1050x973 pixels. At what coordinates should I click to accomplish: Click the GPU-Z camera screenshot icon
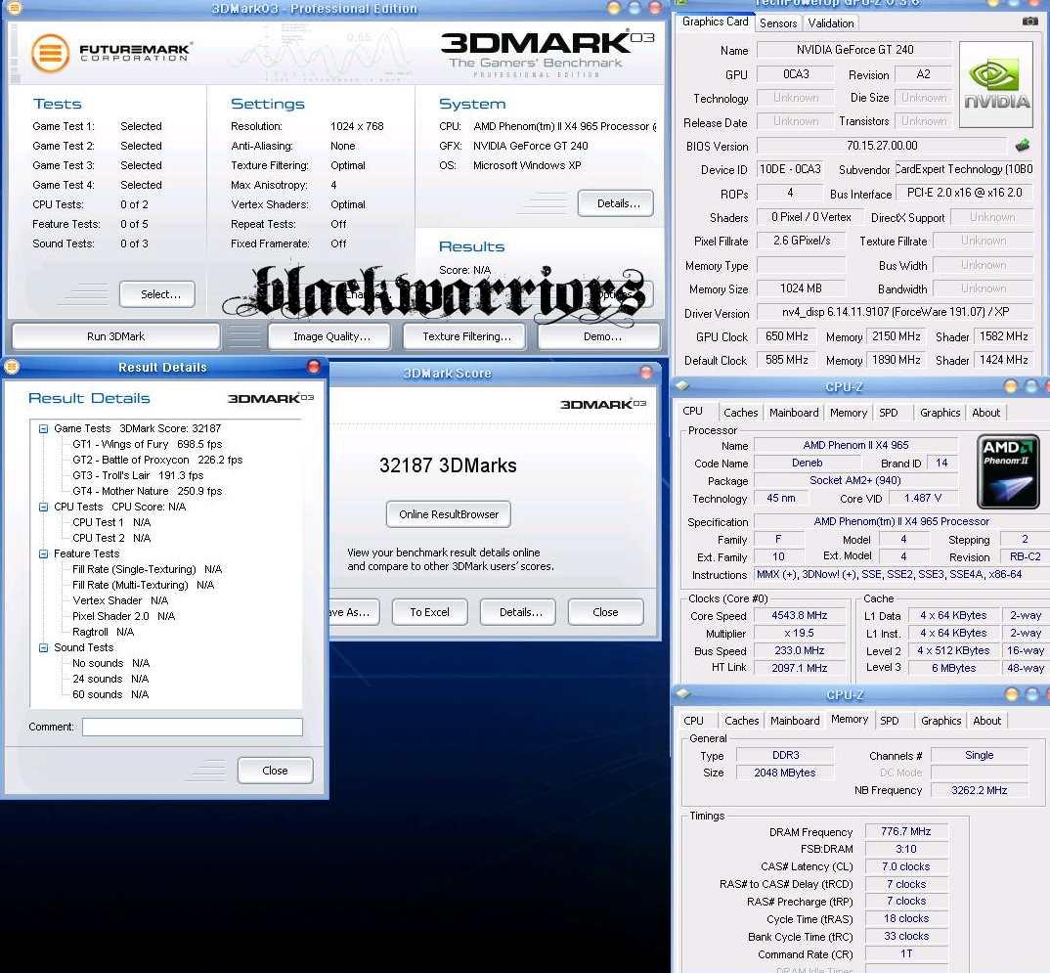coord(1029,22)
